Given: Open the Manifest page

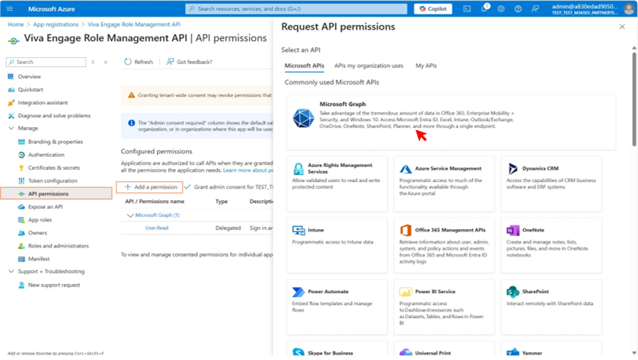Looking at the screenshot, I should click(39, 259).
